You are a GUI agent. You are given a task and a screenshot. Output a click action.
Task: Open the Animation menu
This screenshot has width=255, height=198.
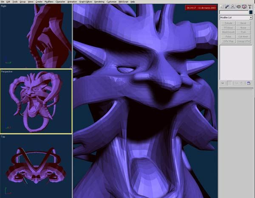(72, 2)
